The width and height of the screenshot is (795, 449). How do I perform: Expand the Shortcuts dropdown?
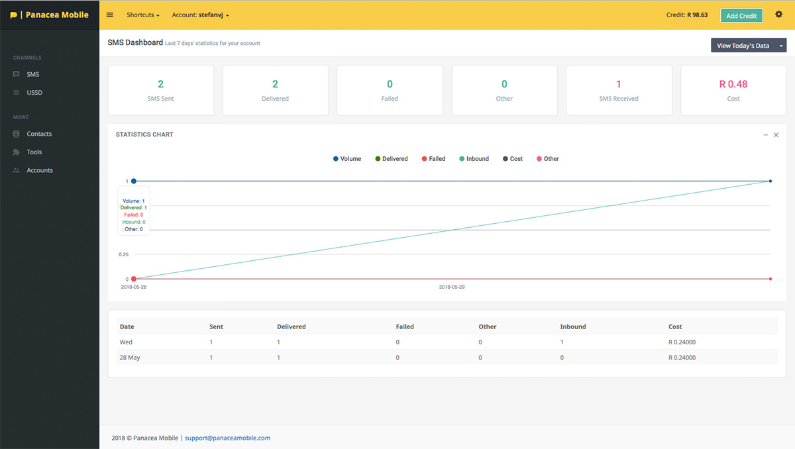(x=143, y=15)
